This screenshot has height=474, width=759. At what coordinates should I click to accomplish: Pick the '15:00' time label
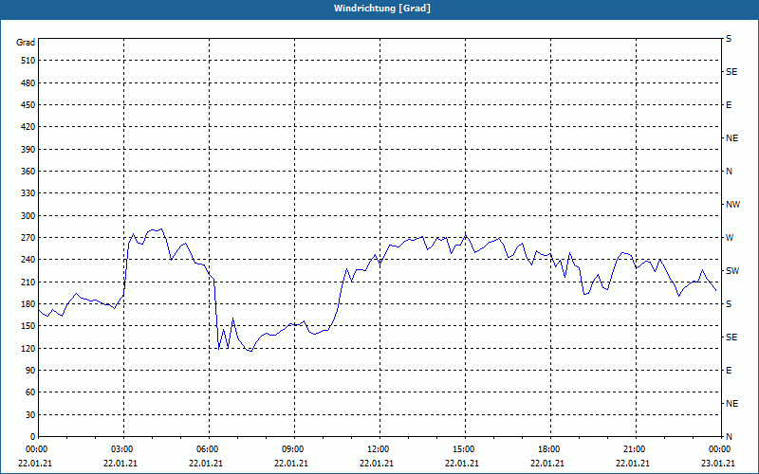466,449
